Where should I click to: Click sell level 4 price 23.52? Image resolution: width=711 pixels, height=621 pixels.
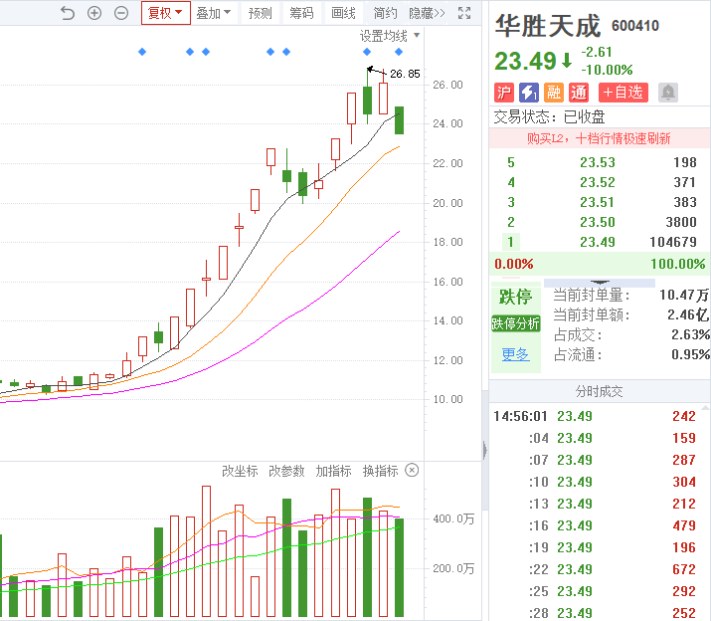click(x=598, y=182)
